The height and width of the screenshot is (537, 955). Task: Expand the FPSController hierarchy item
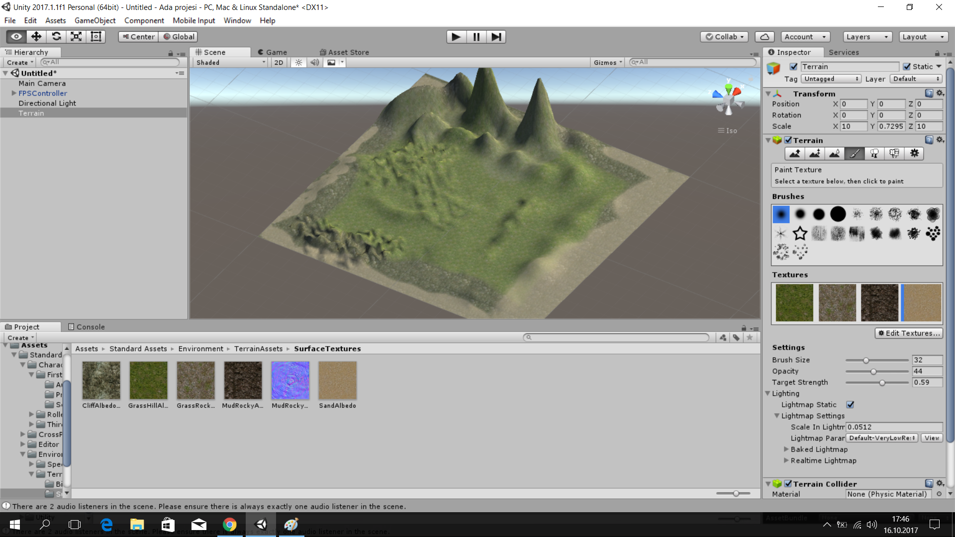pyautogui.click(x=14, y=93)
